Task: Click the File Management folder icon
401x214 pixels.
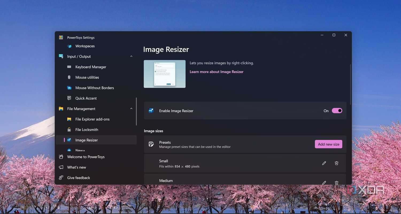Action: tap(61, 109)
